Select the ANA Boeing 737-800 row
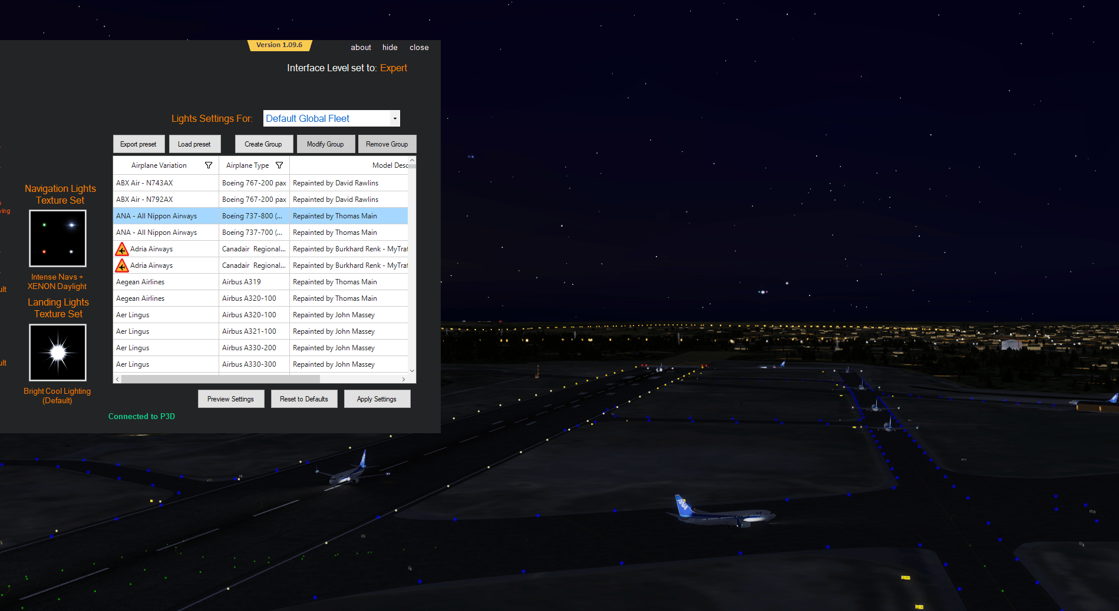The image size is (1119, 611). coord(260,216)
